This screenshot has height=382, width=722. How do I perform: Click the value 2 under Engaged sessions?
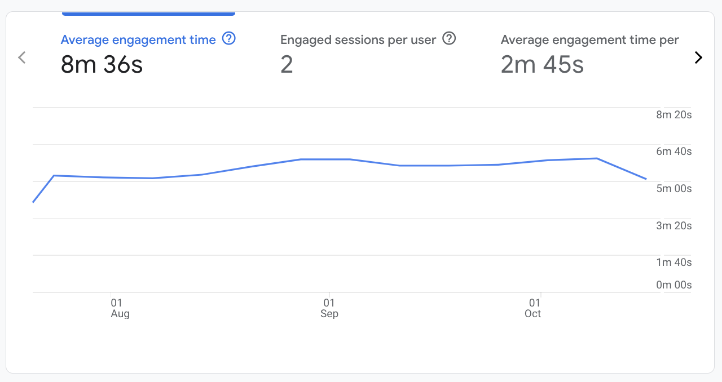click(286, 64)
